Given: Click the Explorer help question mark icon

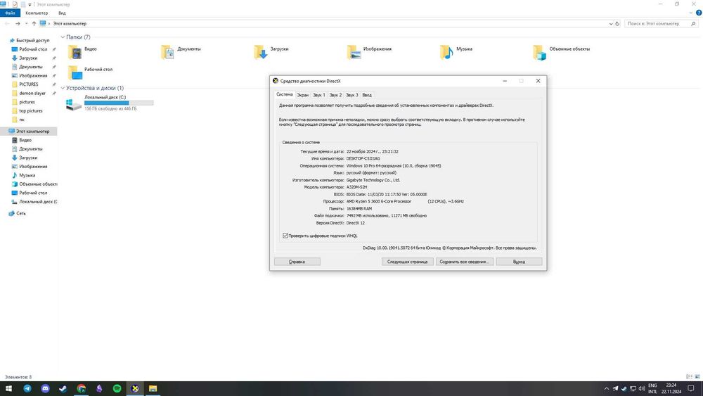Looking at the screenshot, I should (699, 13).
